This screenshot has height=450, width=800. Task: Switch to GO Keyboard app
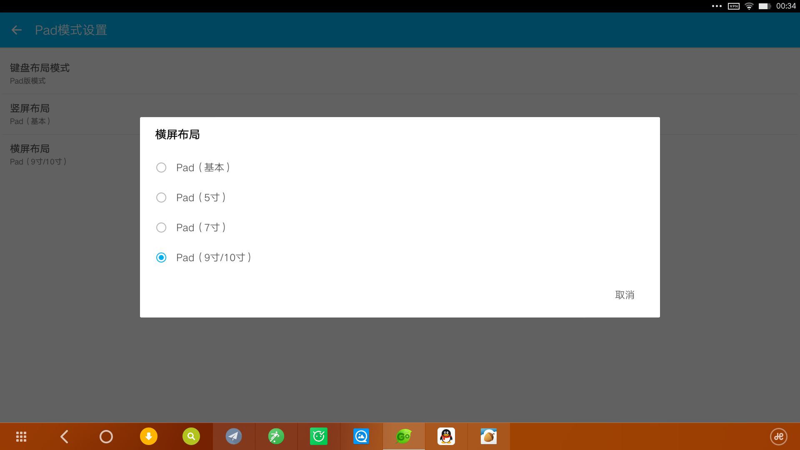(x=404, y=437)
